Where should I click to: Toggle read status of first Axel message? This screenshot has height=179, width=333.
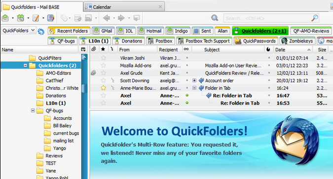(x=187, y=96)
